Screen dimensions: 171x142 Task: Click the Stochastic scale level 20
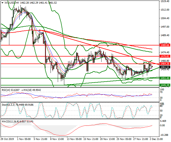[x=161, y=115]
